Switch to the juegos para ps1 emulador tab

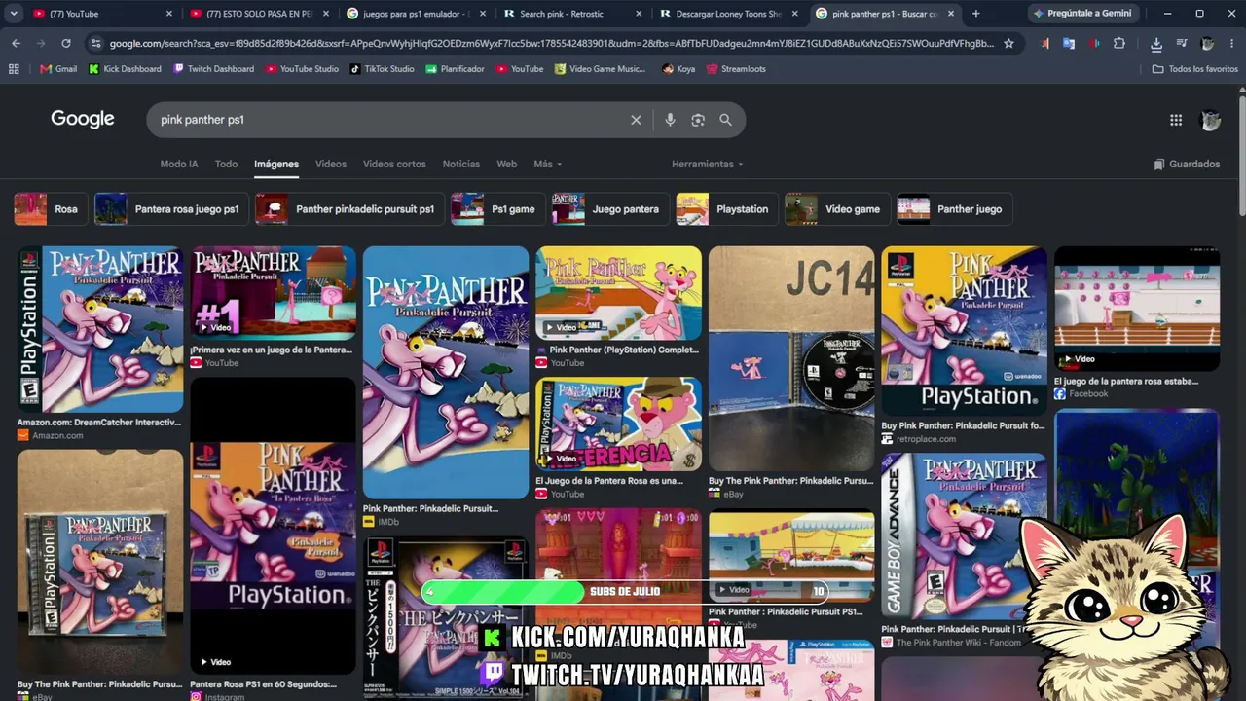coord(417,14)
